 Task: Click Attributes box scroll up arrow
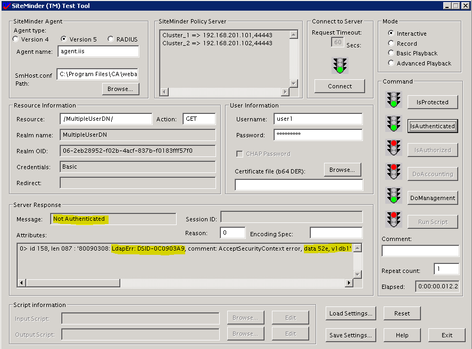(358, 248)
